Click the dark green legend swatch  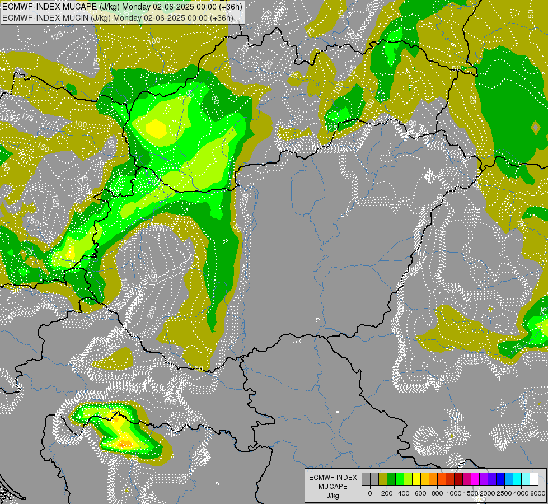391,479
